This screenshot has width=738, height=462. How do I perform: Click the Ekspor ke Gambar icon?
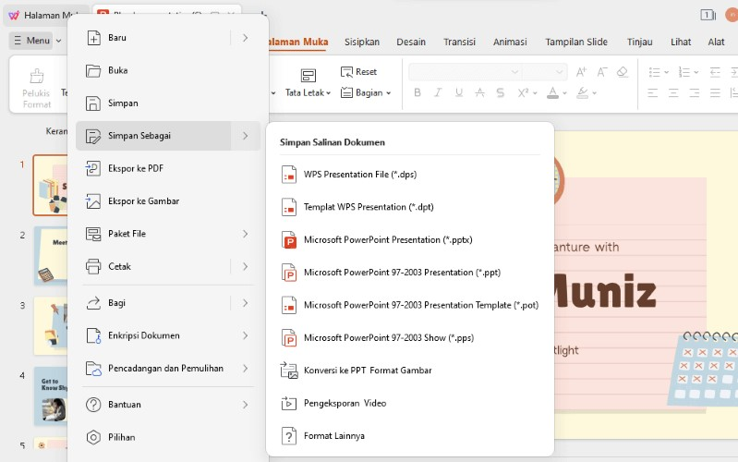point(92,201)
